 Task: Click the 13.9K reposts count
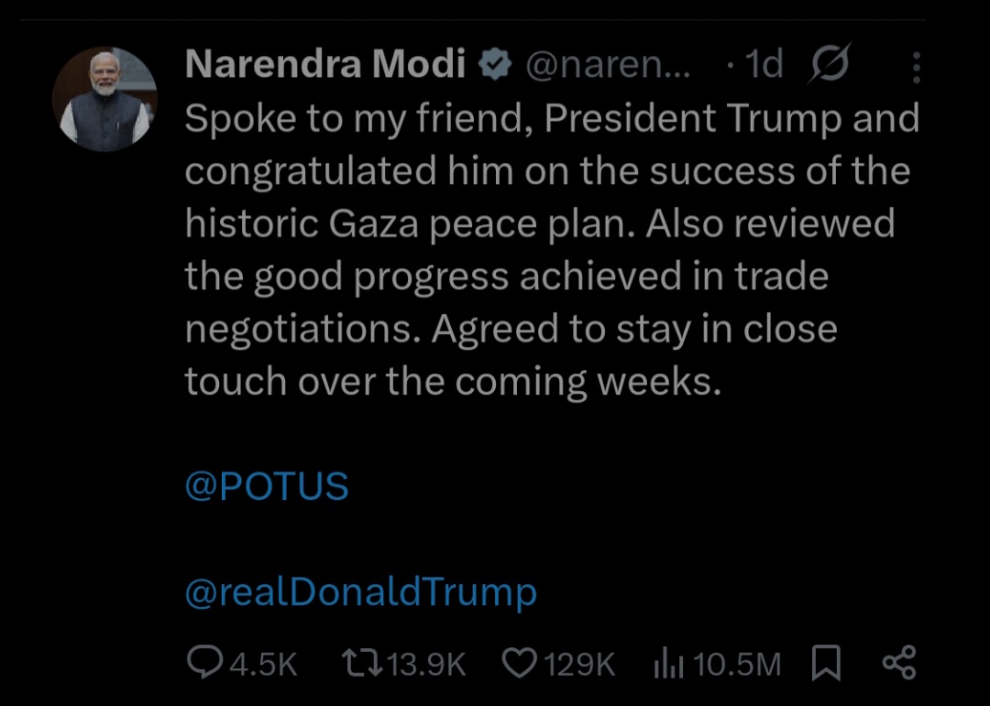(x=427, y=664)
